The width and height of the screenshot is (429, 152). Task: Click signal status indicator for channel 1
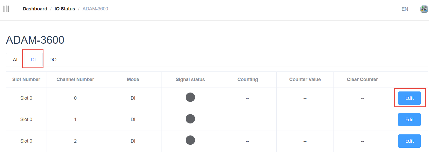(190, 119)
